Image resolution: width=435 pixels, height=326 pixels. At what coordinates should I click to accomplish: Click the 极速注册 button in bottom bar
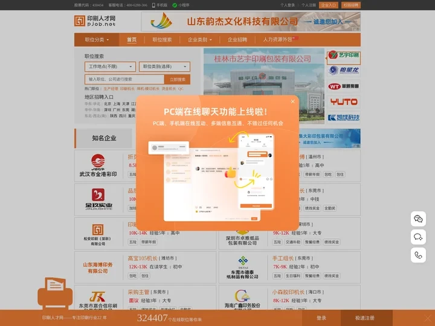(x=365, y=318)
